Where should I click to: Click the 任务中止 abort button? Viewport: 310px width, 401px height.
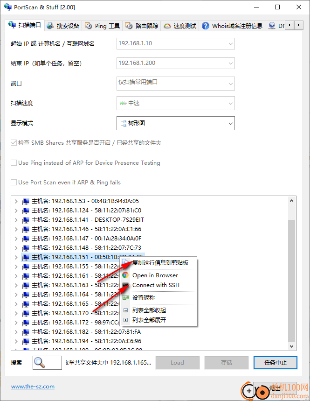click(x=276, y=363)
